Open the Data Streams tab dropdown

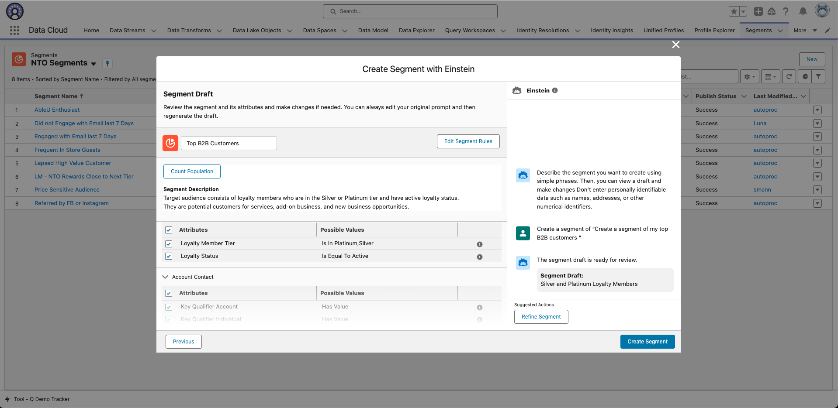click(x=154, y=31)
